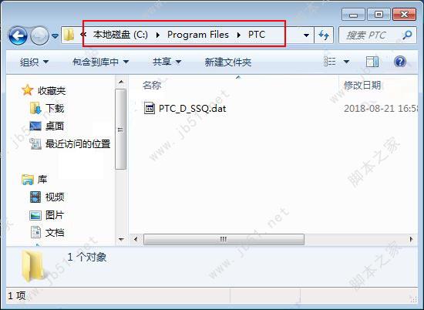The width and height of the screenshot is (424, 310).
Task: Click the change view icon
Action: [330, 62]
